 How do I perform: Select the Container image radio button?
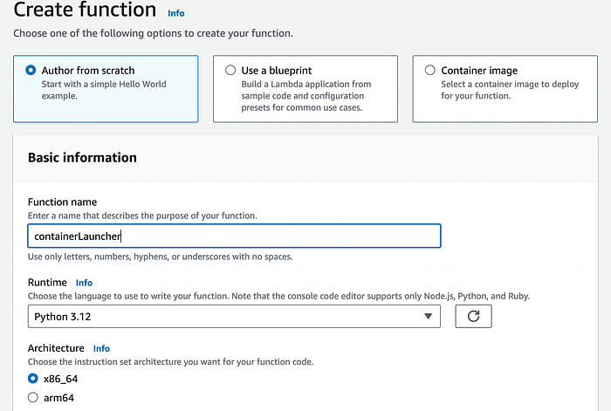[429, 70]
